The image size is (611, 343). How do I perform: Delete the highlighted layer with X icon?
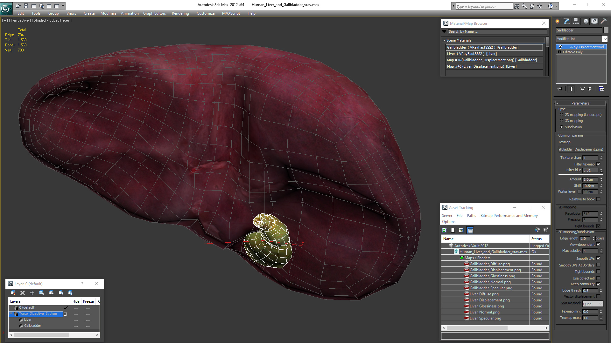[x=23, y=293]
